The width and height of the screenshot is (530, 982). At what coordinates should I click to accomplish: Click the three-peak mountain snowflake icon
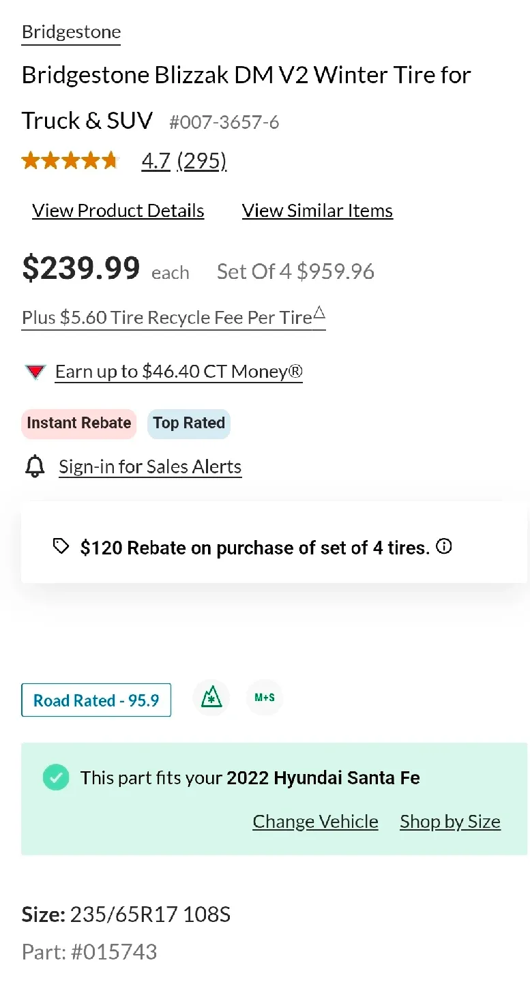point(211,698)
